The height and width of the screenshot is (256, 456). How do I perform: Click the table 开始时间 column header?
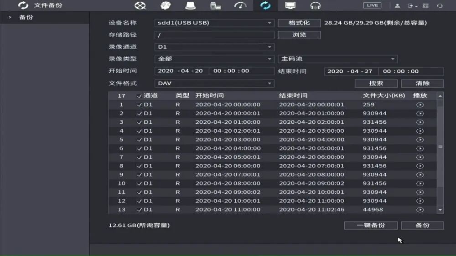(x=209, y=95)
